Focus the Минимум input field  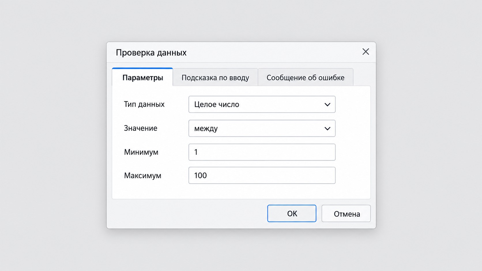pyautogui.click(x=262, y=152)
